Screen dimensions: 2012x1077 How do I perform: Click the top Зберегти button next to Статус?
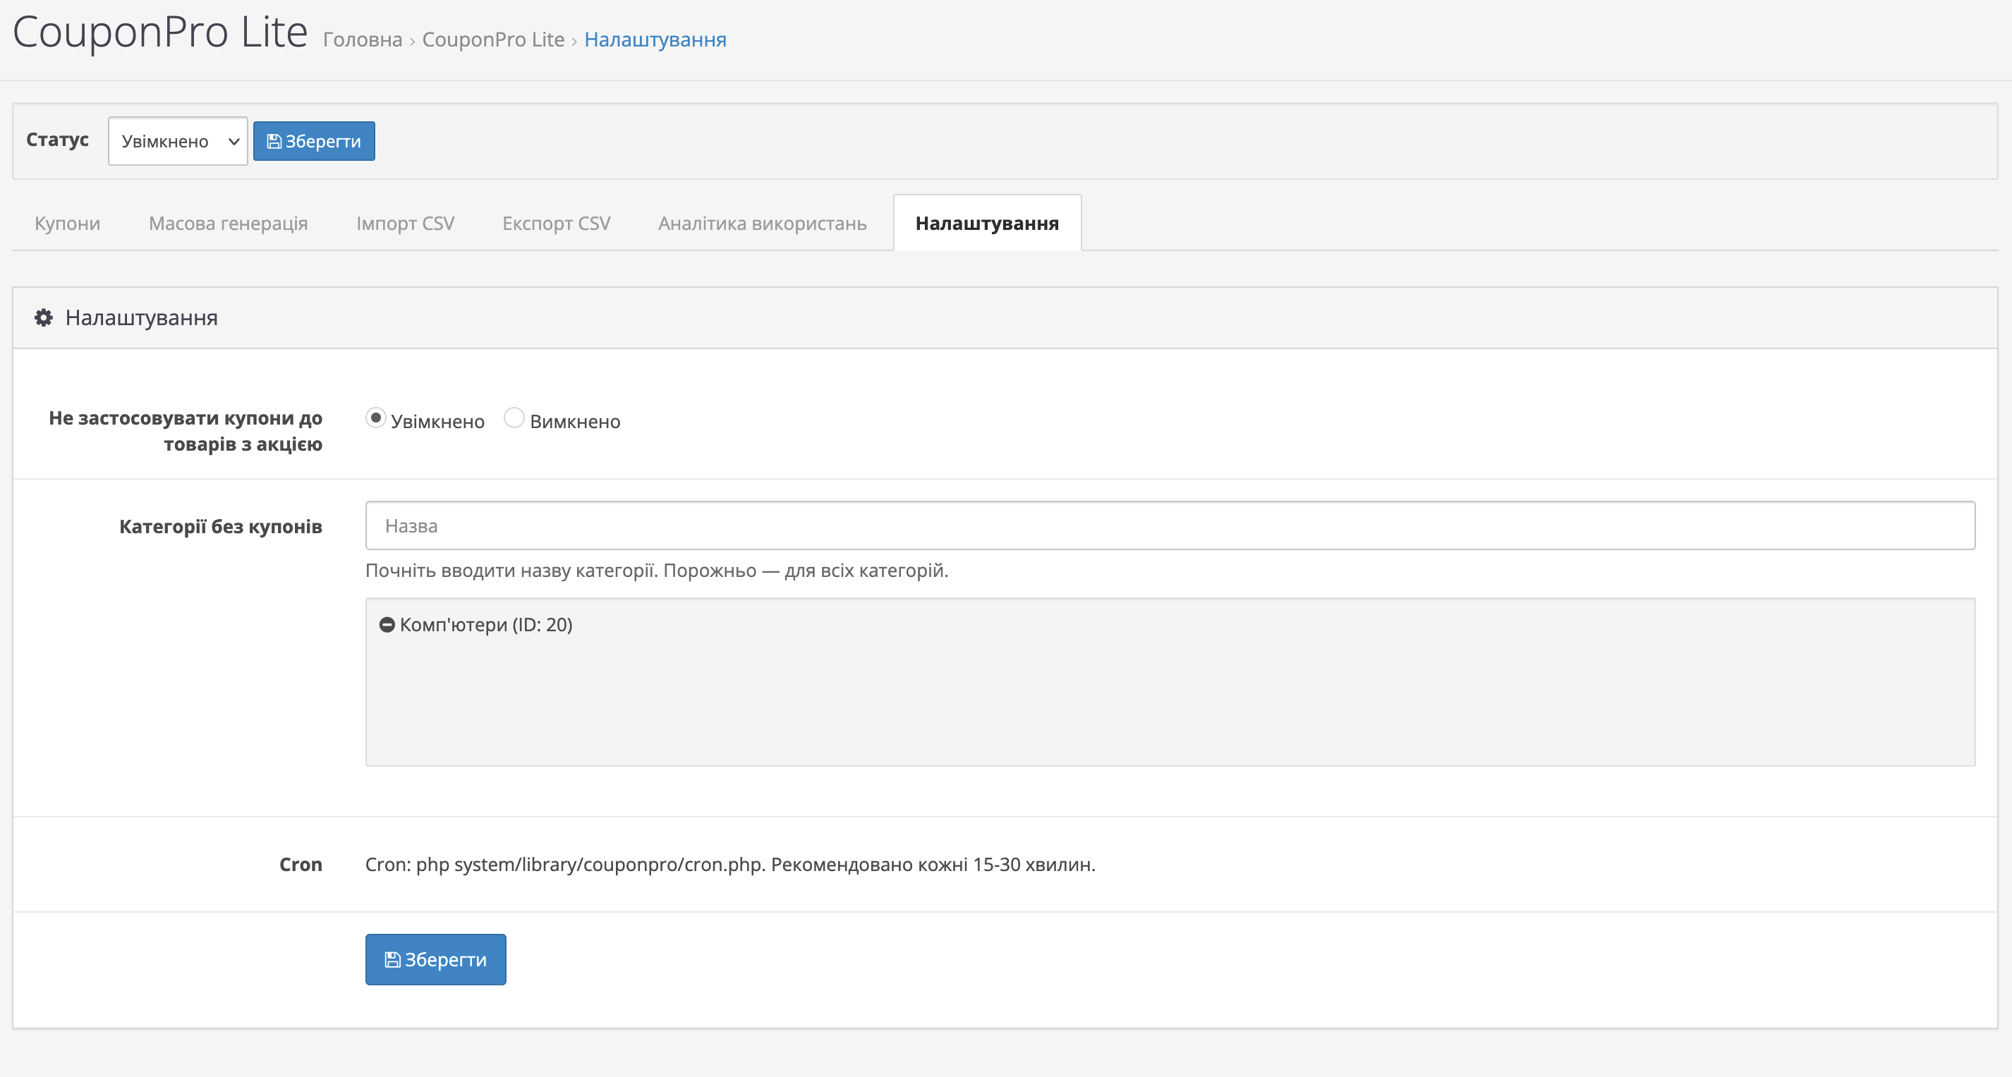[x=314, y=141]
